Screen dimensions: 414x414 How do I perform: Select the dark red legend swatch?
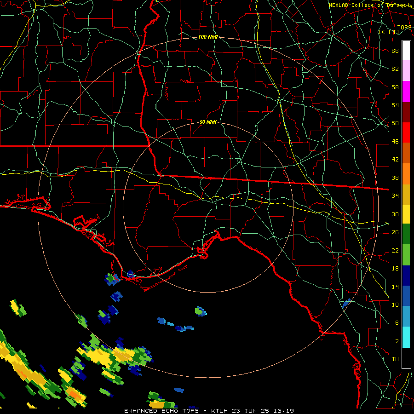[x=406, y=112]
